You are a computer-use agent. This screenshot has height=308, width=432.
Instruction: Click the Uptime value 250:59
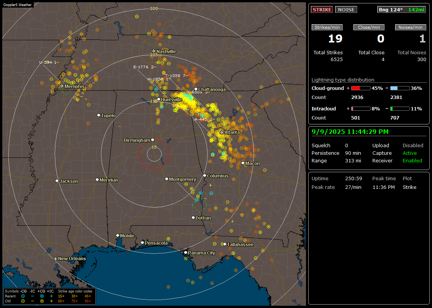353,179
